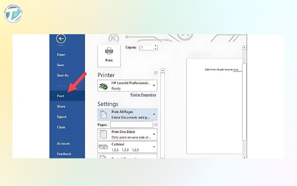Screen dimensions: 297x186
Task: Choose Export from the left menu
Action: point(62,117)
